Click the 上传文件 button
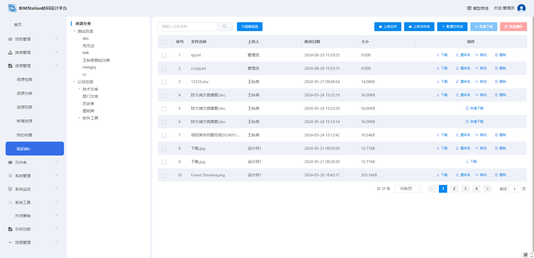 coord(387,27)
